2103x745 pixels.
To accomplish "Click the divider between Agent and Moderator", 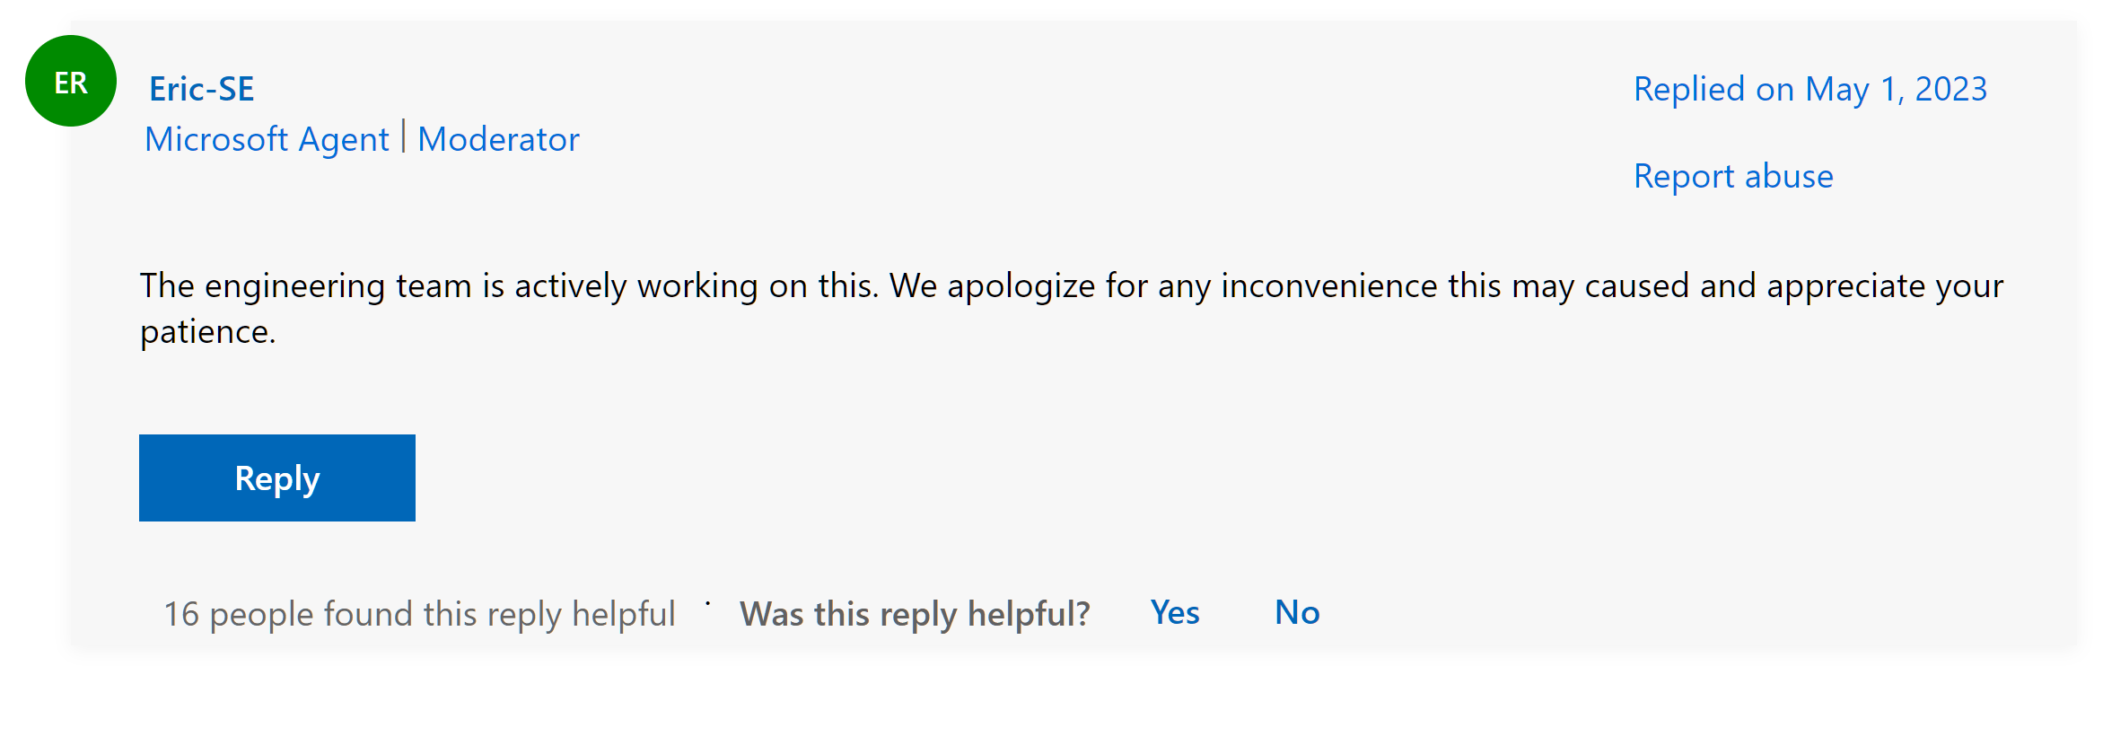I will 404,137.
